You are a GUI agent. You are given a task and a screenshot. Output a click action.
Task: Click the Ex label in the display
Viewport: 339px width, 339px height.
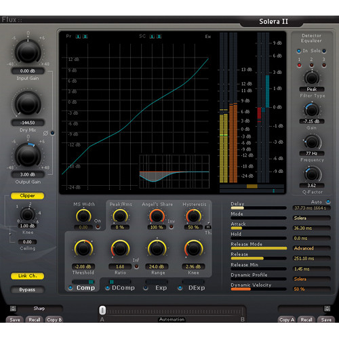pos(208,37)
